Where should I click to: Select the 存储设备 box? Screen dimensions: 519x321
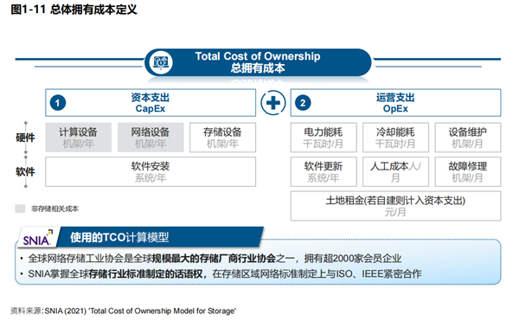[223, 138]
